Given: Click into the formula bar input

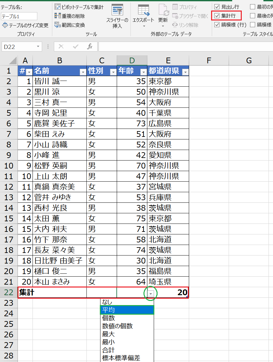Looking at the screenshot, I should pos(186,47).
